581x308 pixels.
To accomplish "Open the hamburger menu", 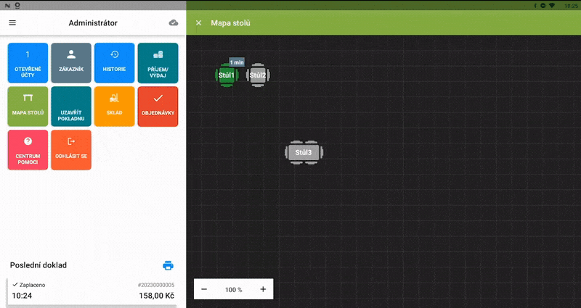I will [12, 22].
